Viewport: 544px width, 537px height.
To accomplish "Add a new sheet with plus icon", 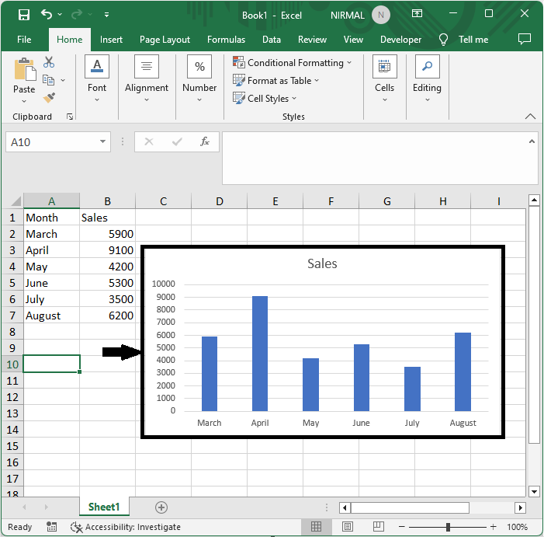I will [x=161, y=507].
